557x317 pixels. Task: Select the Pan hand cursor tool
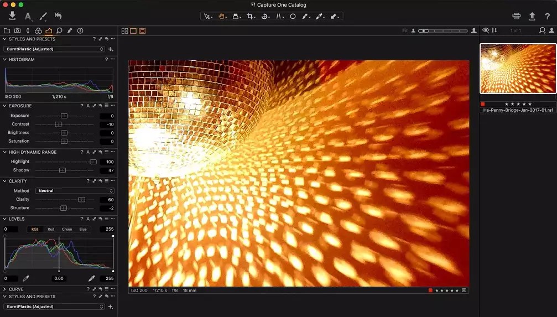point(222,17)
